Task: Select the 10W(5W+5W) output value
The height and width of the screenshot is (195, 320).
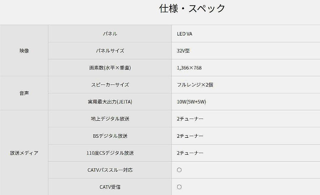Action: pyautogui.click(x=191, y=102)
